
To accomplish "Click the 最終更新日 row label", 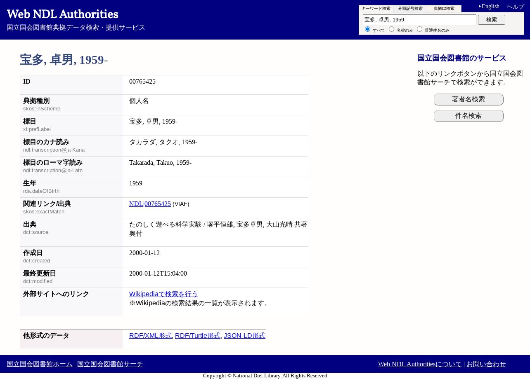I will (40, 274).
